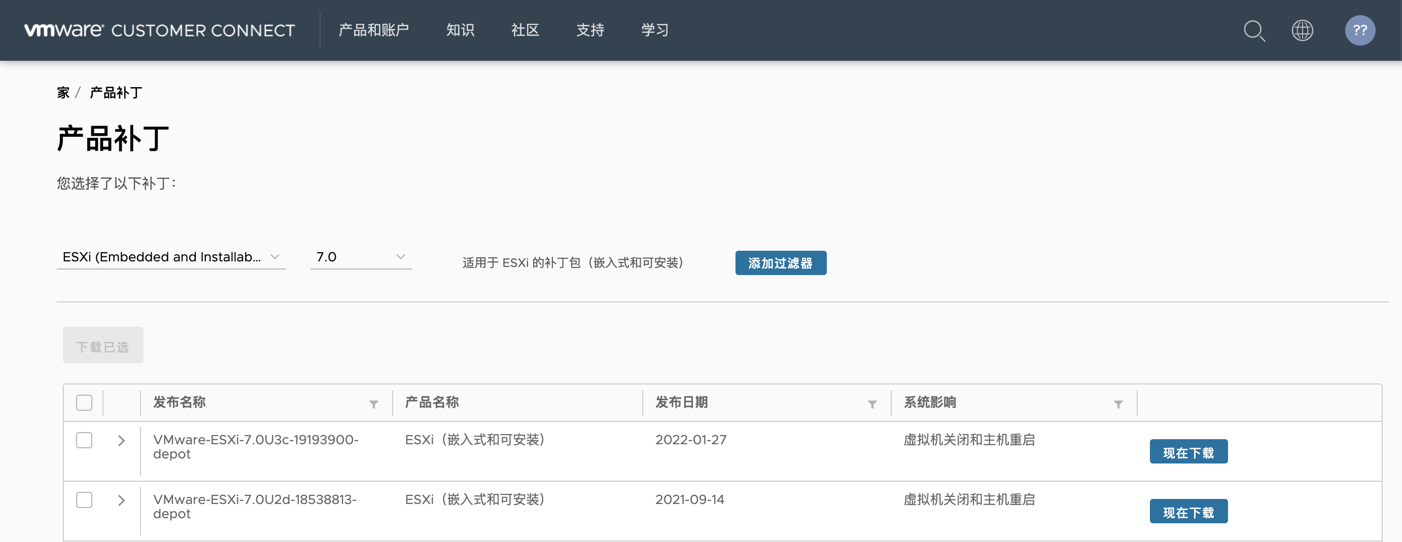Click the 产品补丁 breadcrumb

pyautogui.click(x=116, y=92)
